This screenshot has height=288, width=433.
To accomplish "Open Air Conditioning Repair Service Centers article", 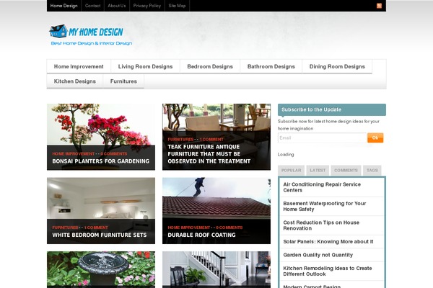I will pyautogui.click(x=322, y=187).
